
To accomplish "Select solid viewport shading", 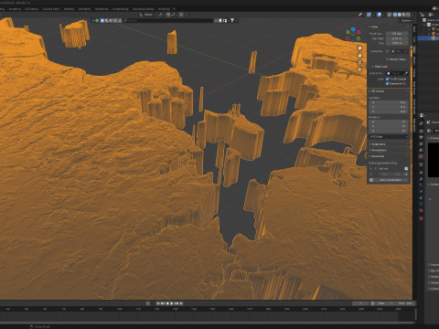I will coord(400,15).
